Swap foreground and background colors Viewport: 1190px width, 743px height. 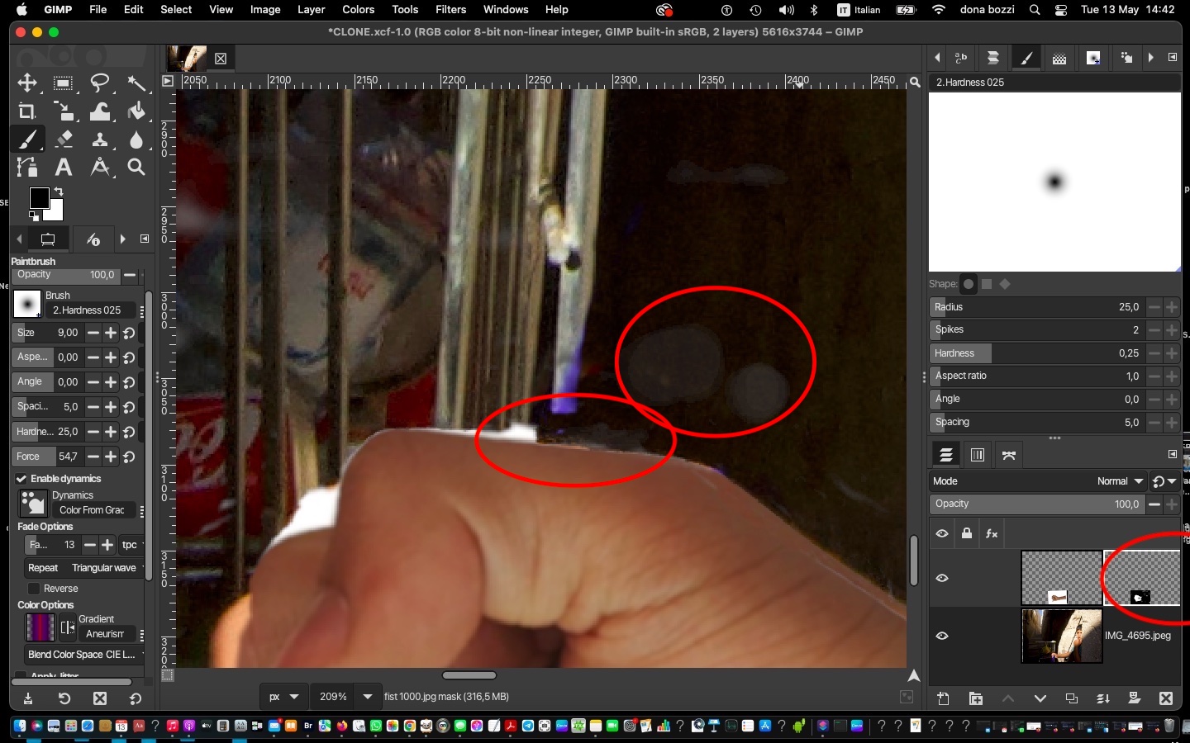tap(59, 192)
